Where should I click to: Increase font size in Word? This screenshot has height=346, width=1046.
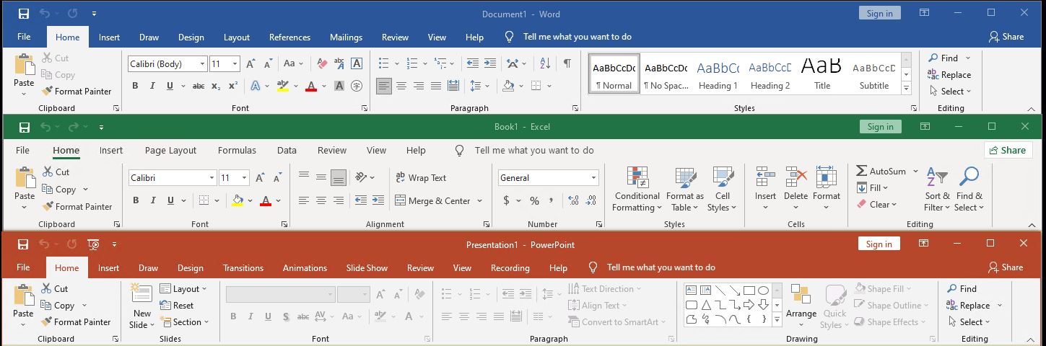point(250,63)
